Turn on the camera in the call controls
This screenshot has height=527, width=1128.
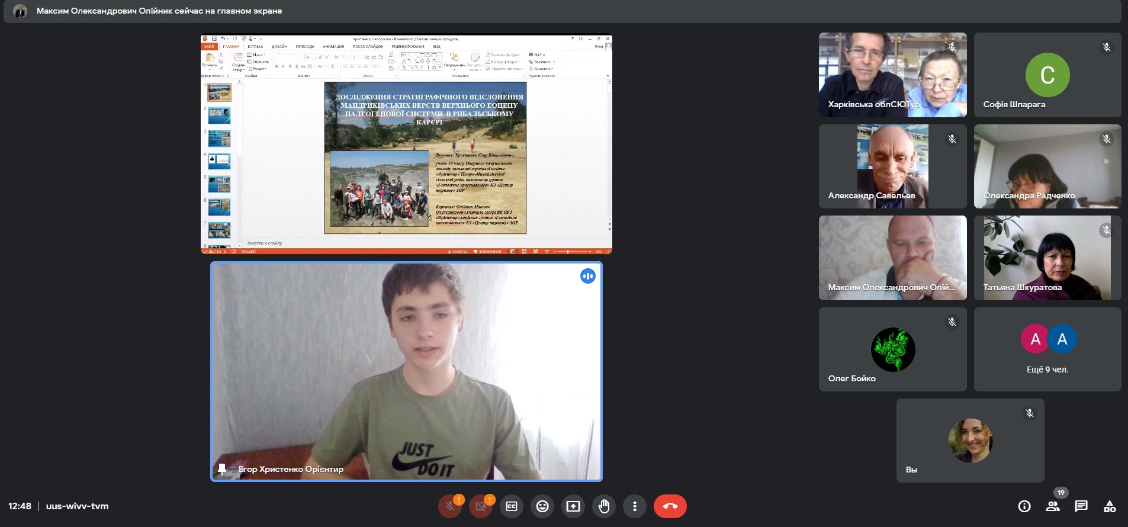(x=481, y=507)
